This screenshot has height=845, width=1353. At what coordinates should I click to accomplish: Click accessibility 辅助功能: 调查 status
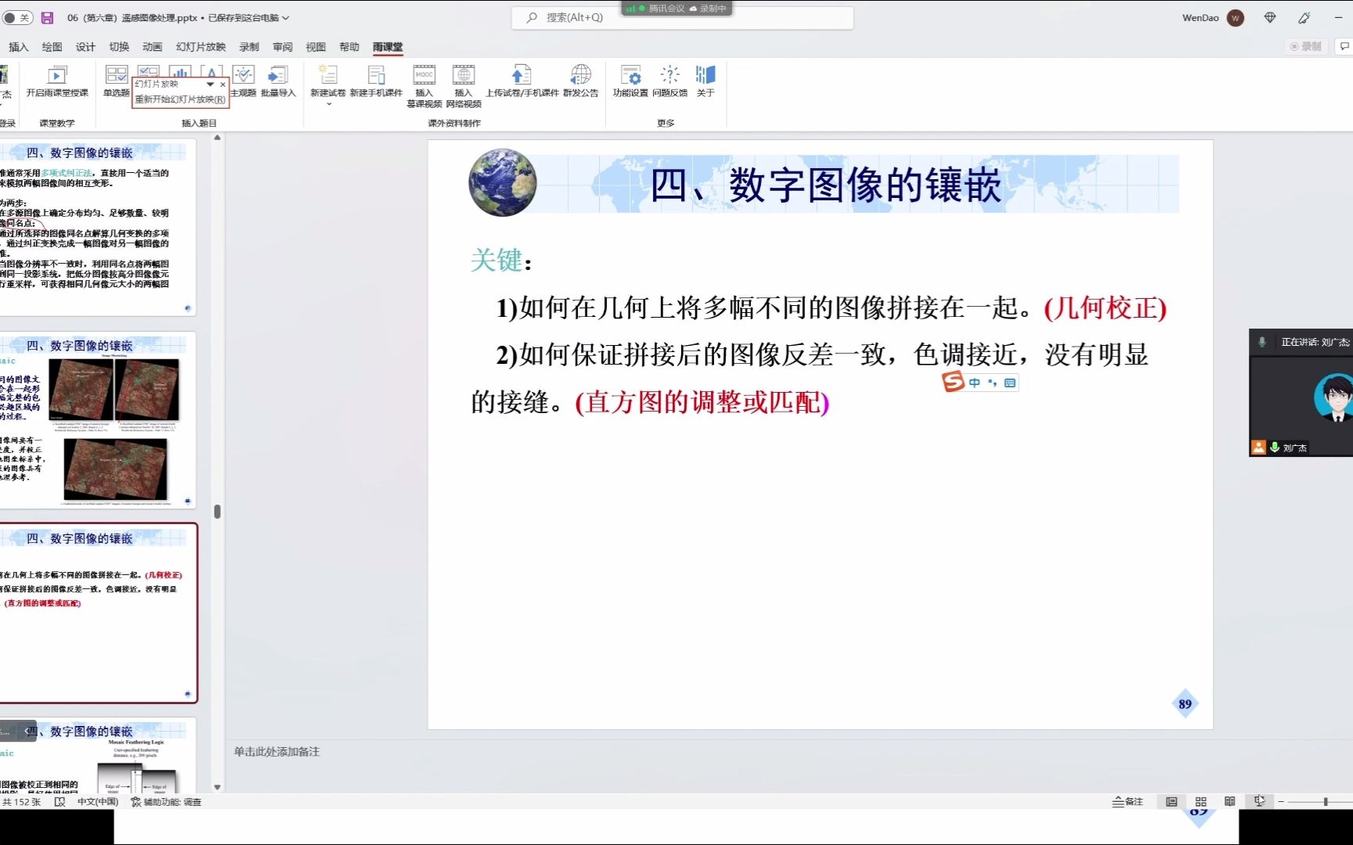click(x=166, y=802)
